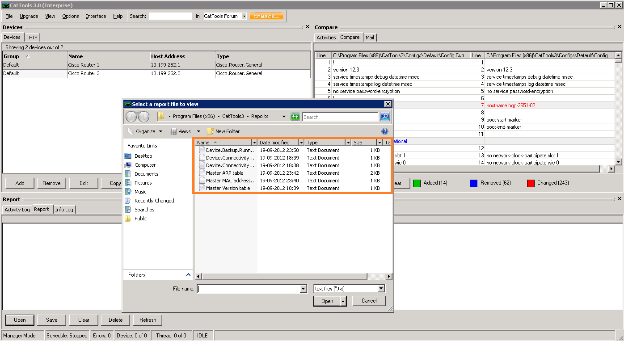Image resolution: width=624 pixels, height=341 pixels.
Task: Open the CatTools Forum search dropdown
Action: [x=244, y=16]
